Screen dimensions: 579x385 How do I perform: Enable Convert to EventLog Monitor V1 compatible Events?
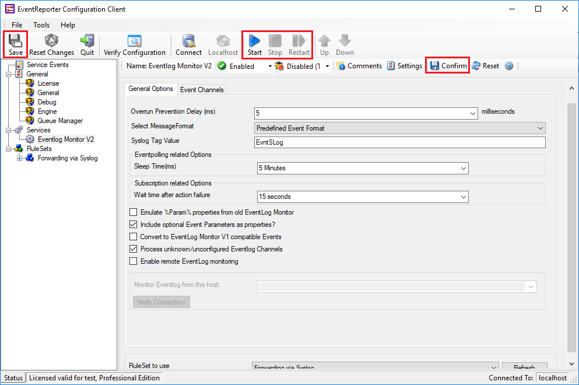134,236
